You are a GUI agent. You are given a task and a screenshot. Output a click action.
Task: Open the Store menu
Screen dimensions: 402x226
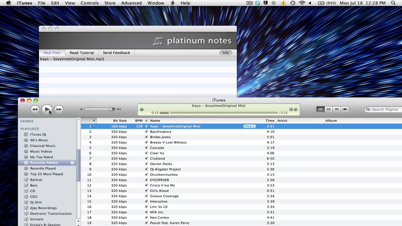pos(110,3)
